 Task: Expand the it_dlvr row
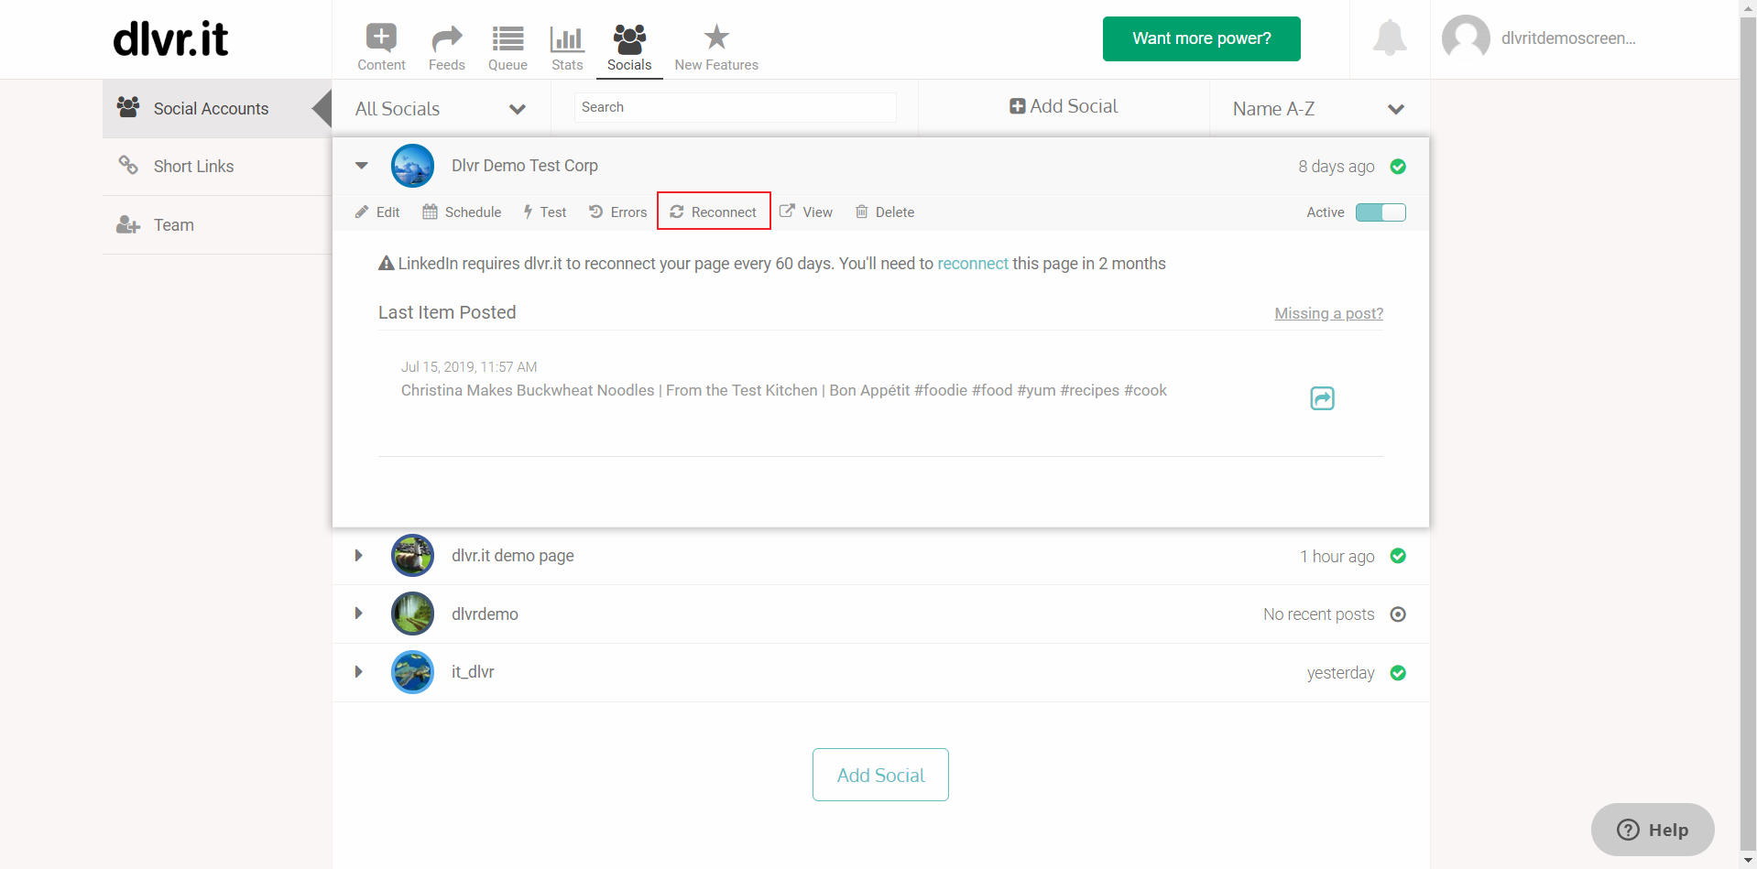coord(359,672)
